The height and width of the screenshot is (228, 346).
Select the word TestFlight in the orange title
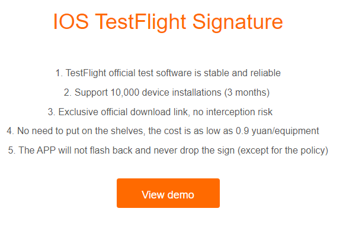click(140, 22)
